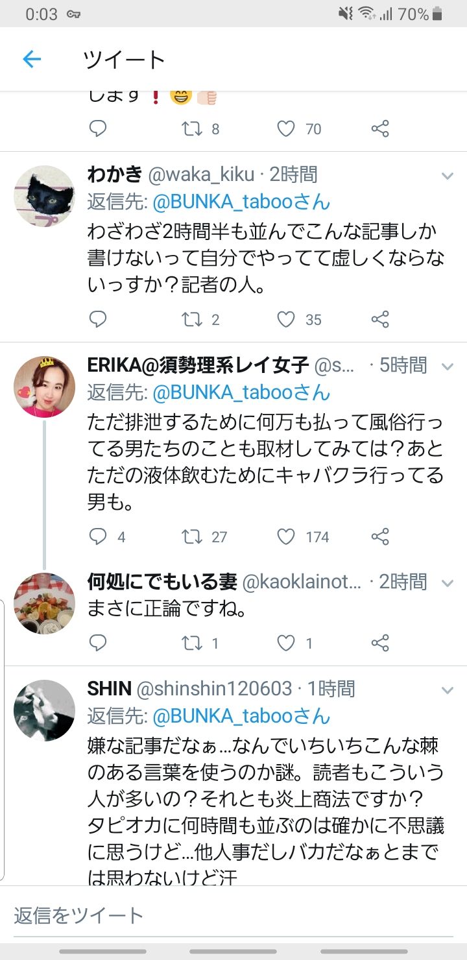The image size is (467, 960).
Task: Reply to わかき's tweet
Action: pyautogui.click(x=97, y=319)
